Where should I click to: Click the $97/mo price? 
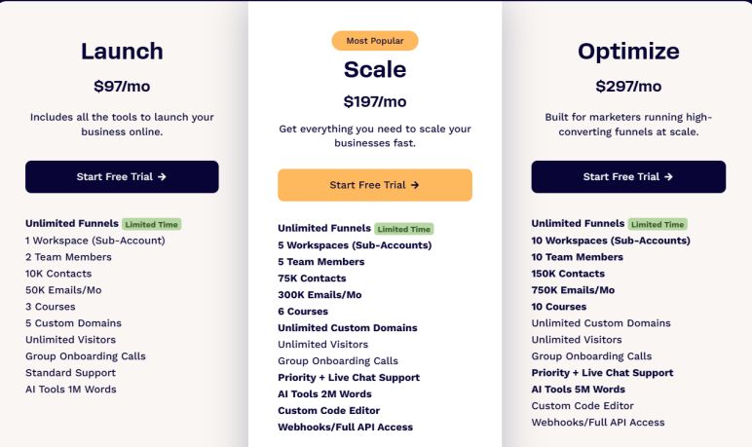click(122, 86)
